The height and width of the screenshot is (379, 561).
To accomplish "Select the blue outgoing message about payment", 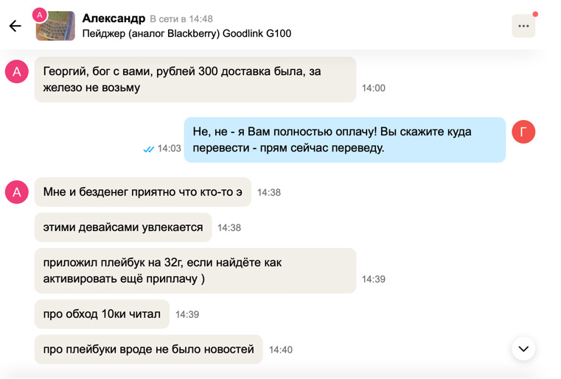I will (x=344, y=140).
